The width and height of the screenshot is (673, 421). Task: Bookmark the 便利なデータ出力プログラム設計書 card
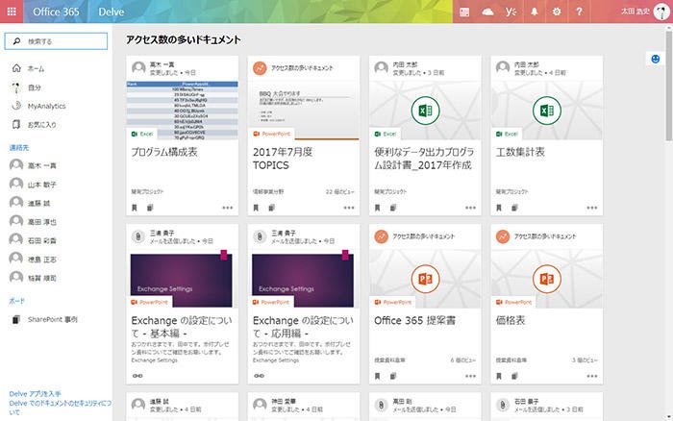(377, 208)
